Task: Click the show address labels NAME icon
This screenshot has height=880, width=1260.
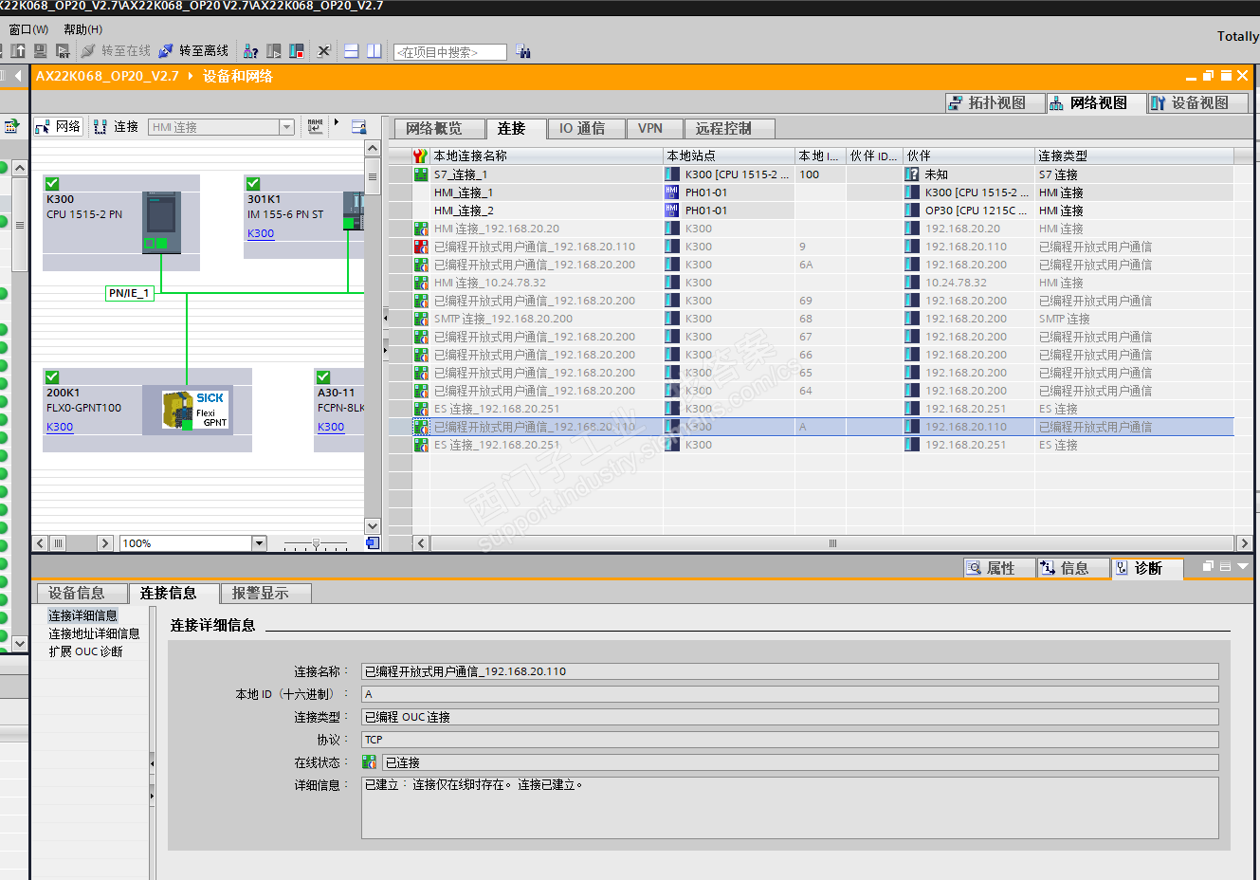Action: 316,126
